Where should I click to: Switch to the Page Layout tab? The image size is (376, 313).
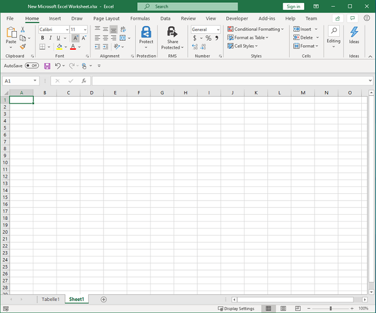point(106,19)
